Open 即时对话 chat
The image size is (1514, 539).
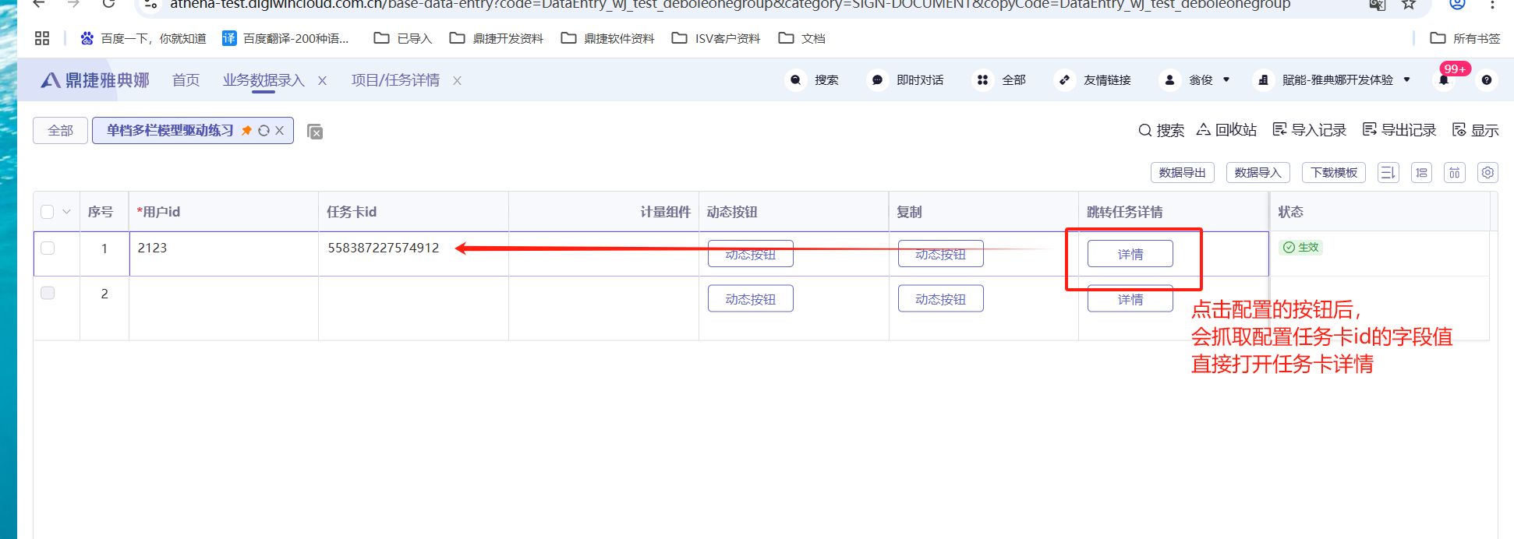click(x=907, y=80)
